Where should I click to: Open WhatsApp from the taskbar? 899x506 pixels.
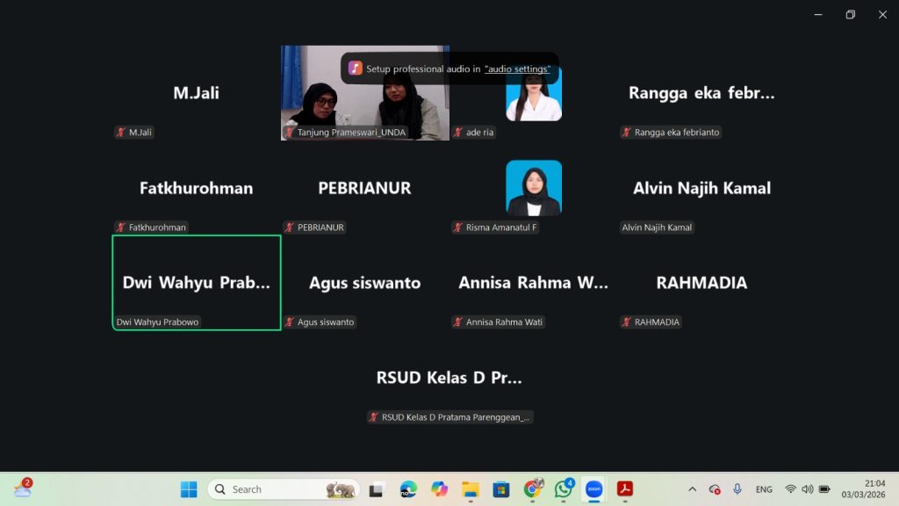(563, 489)
